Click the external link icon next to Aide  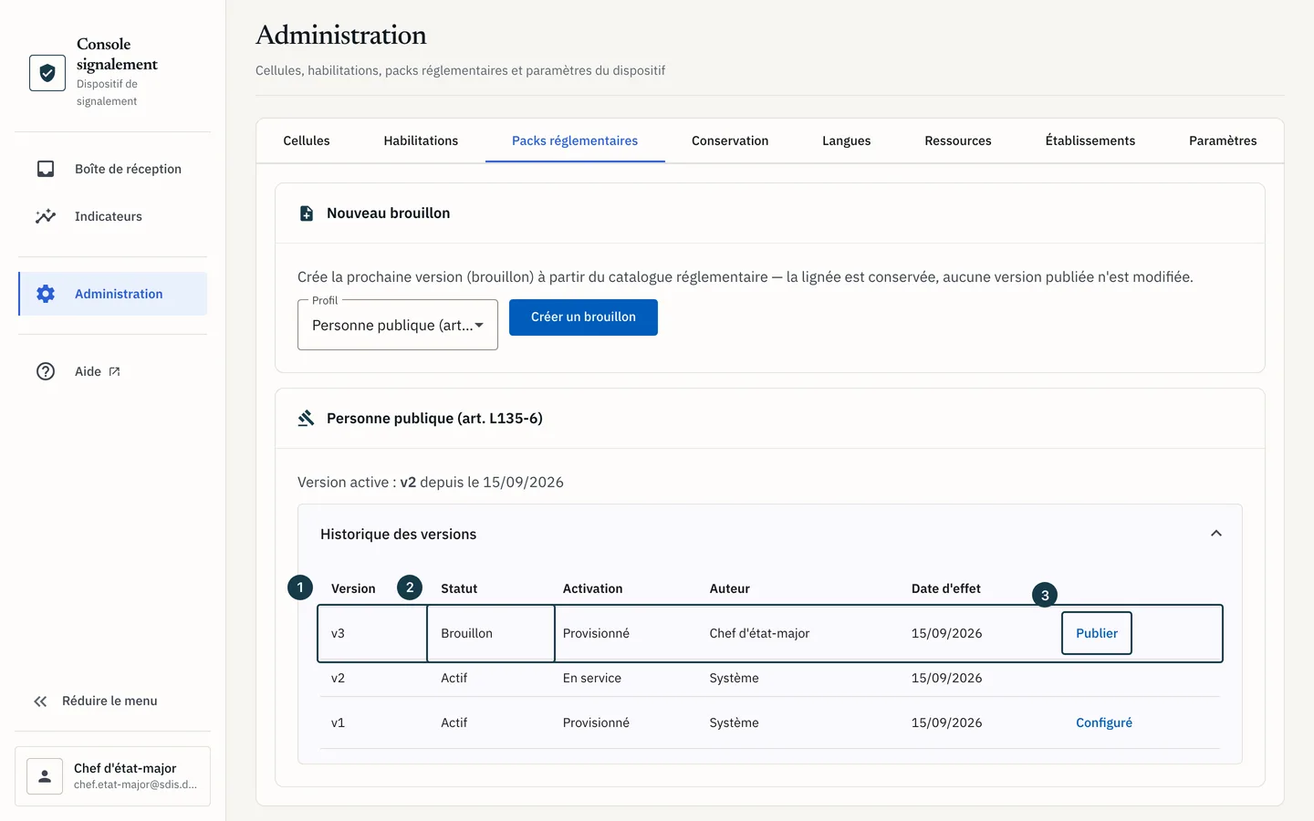(x=114, y=371)
